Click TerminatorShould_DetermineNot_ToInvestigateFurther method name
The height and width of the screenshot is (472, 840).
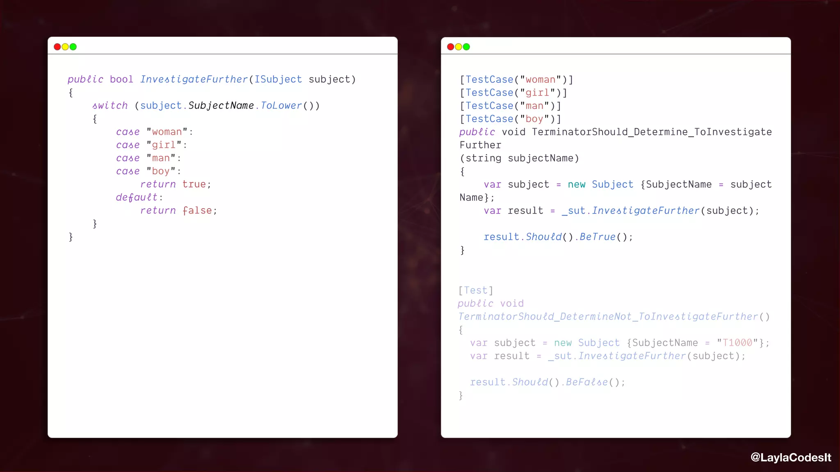614,317
